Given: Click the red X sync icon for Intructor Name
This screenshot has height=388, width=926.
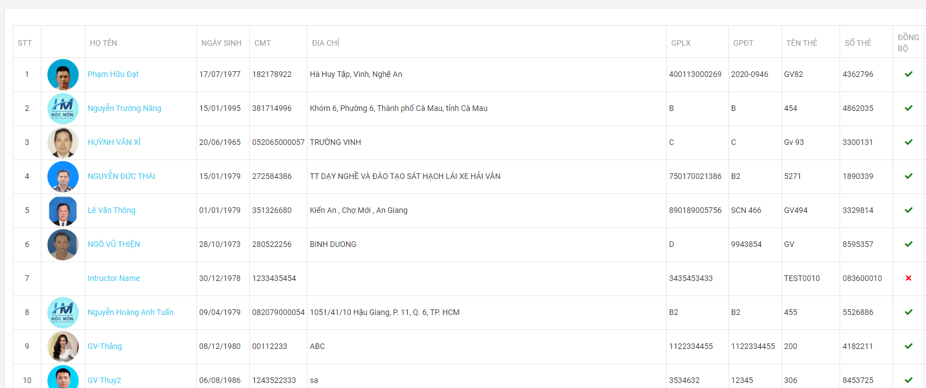Looking at the screenshot, I should 908,278.
